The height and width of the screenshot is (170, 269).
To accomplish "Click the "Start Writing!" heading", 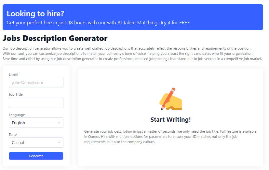I will 170,120.
